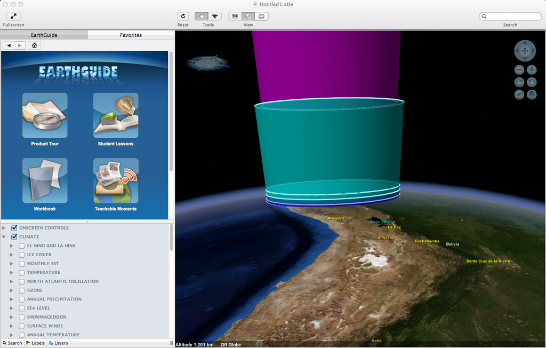Expand the Ice Cover tree item
Viewport: 546px width, 348px height.
pos(11,255)
